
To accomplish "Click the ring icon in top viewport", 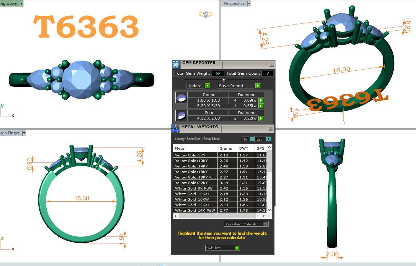I will tap(205, 14).
